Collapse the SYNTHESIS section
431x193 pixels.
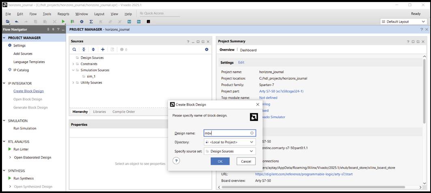pos(4,170)
